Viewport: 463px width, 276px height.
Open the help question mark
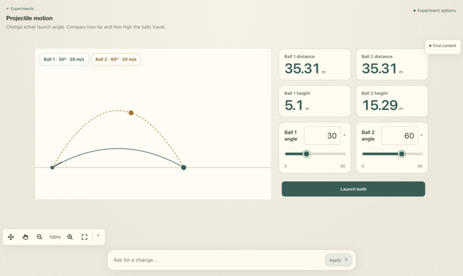click(98, 236)
